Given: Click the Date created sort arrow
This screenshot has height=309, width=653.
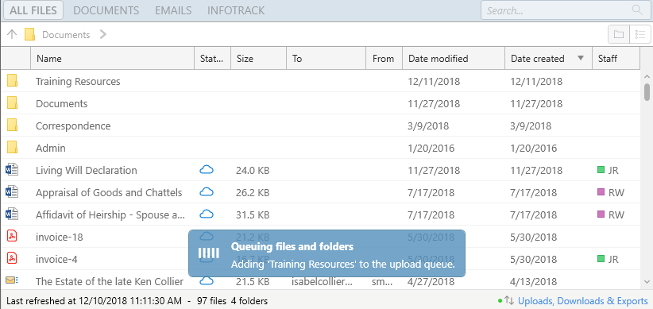Looking at the screenshot, I should [x=581, y=58].
